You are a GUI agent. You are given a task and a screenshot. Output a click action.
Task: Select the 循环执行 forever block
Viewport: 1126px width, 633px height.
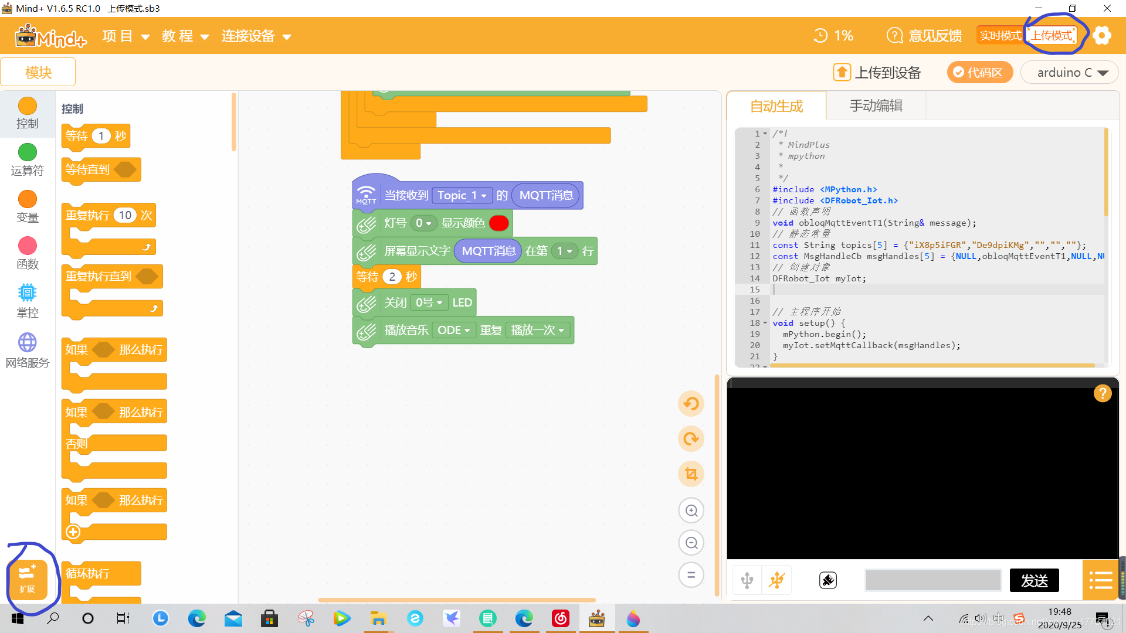(101, 573)
